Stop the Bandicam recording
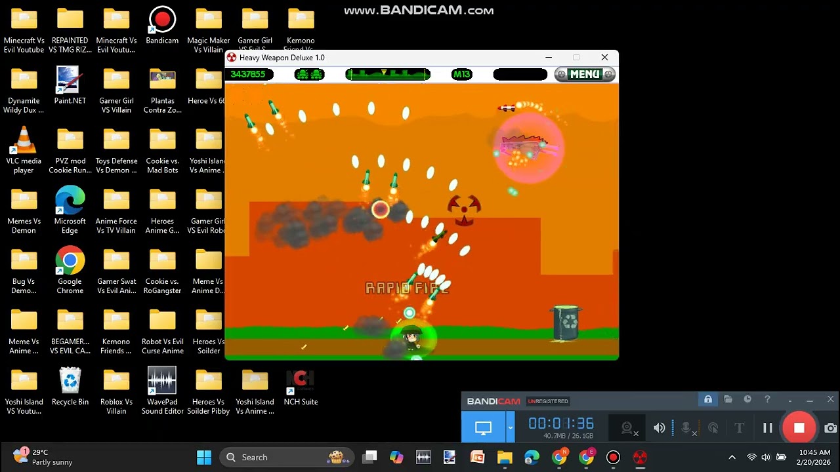The image size is (840, 472). 799,428
